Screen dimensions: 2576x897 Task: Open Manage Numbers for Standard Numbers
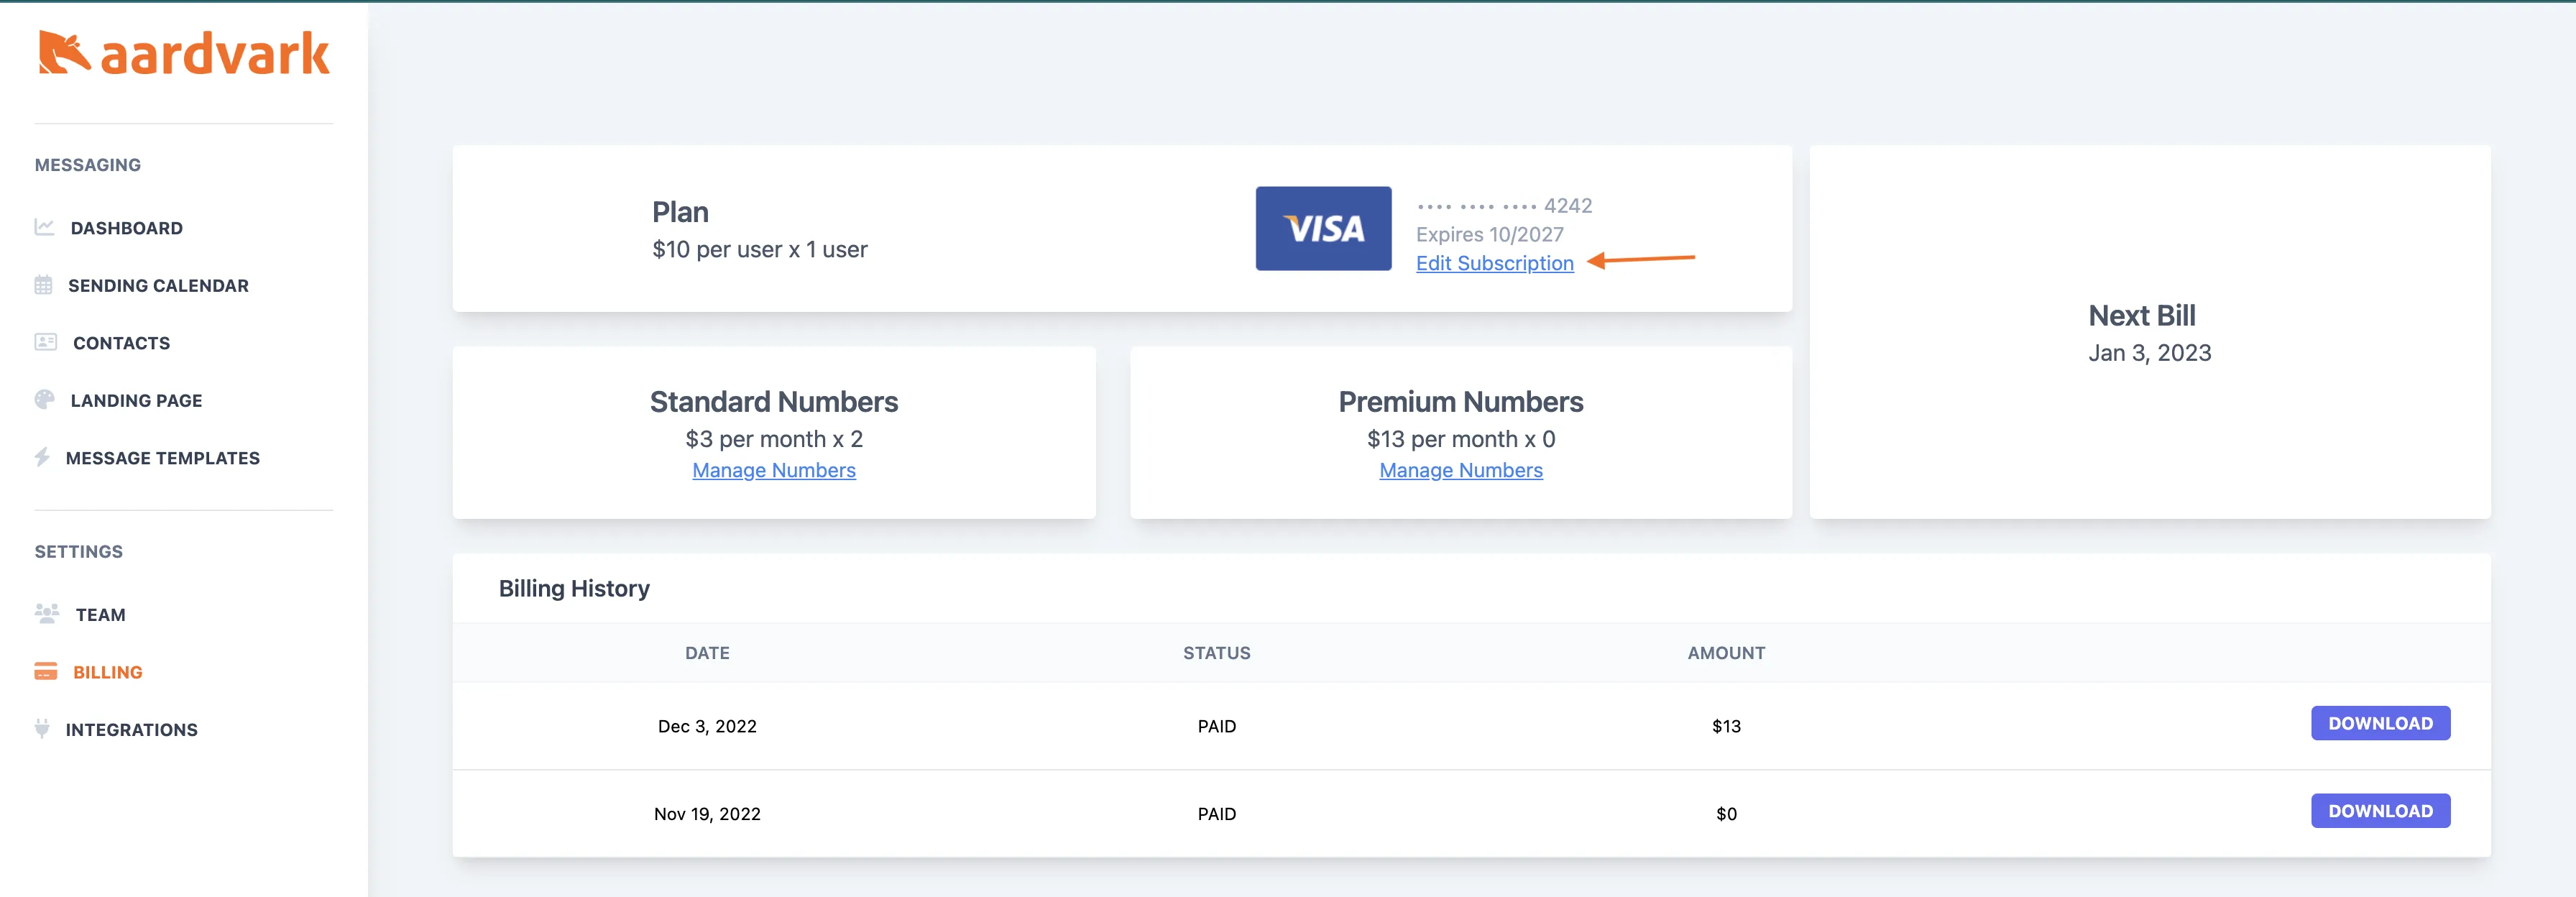point(773,470)
